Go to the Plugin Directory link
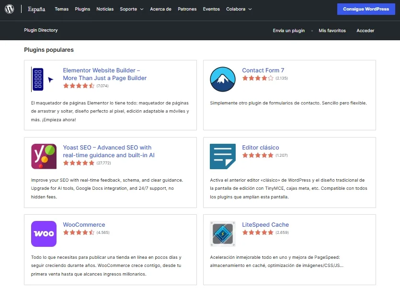Viewport: 400px width, 289px height. coord(41,30)
